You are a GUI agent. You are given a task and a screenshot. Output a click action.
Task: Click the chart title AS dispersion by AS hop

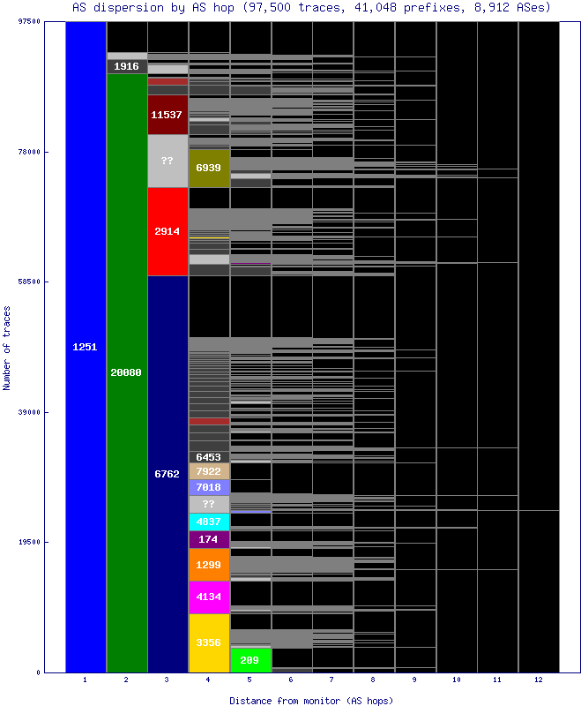pyautogui.click(x=311, y=8)
